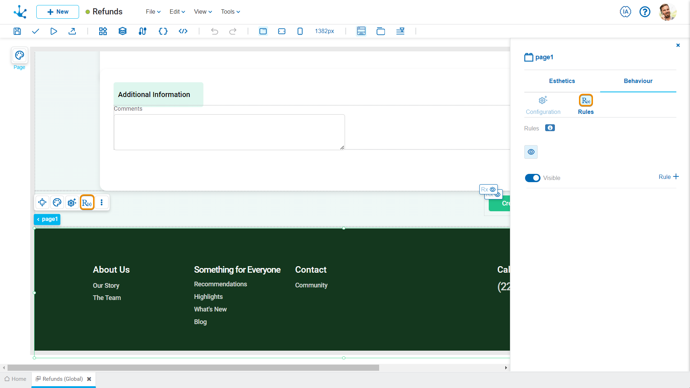Click the Rules icon in Behaviour panel
Image resolution: width=690 pixels, height=388 pixels.
point(586,101)
